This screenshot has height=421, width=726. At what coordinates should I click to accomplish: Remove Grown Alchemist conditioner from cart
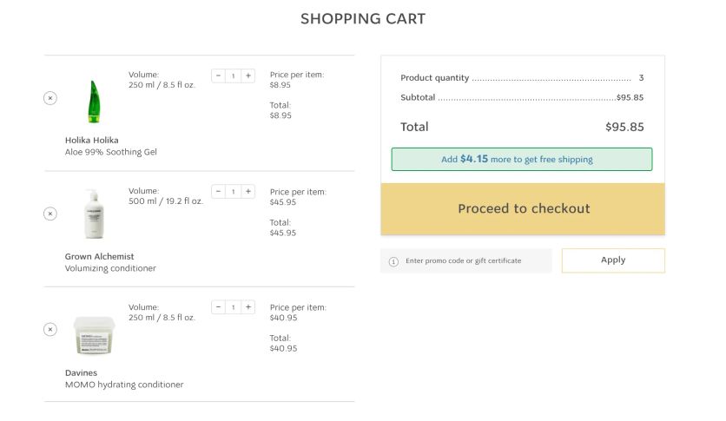(50, 214)
